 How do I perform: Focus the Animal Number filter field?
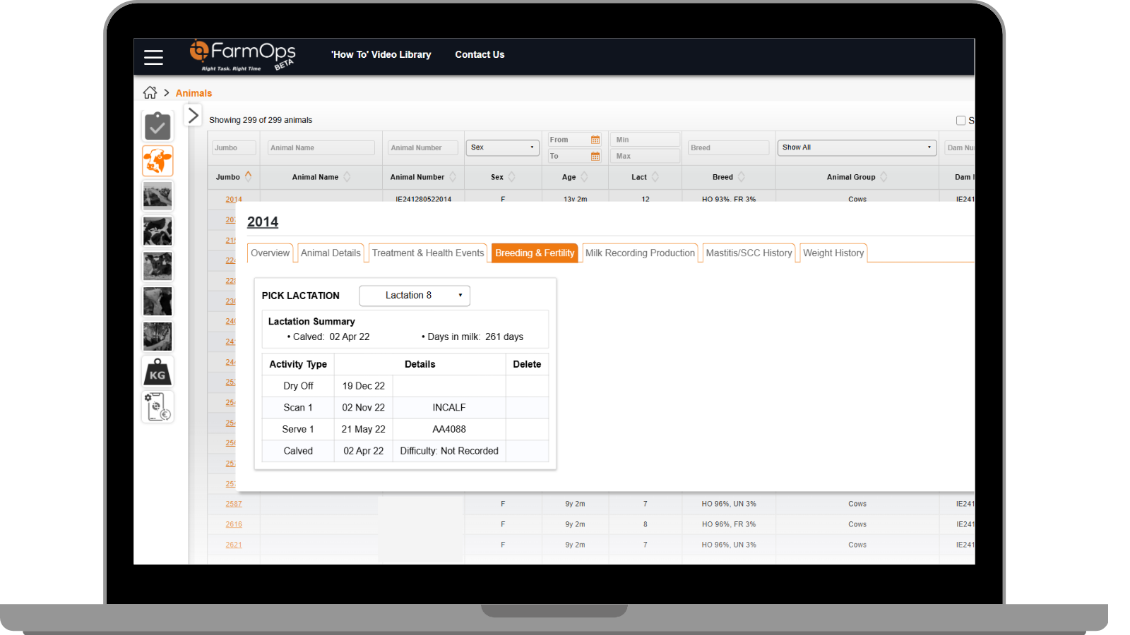pos(423,147)
